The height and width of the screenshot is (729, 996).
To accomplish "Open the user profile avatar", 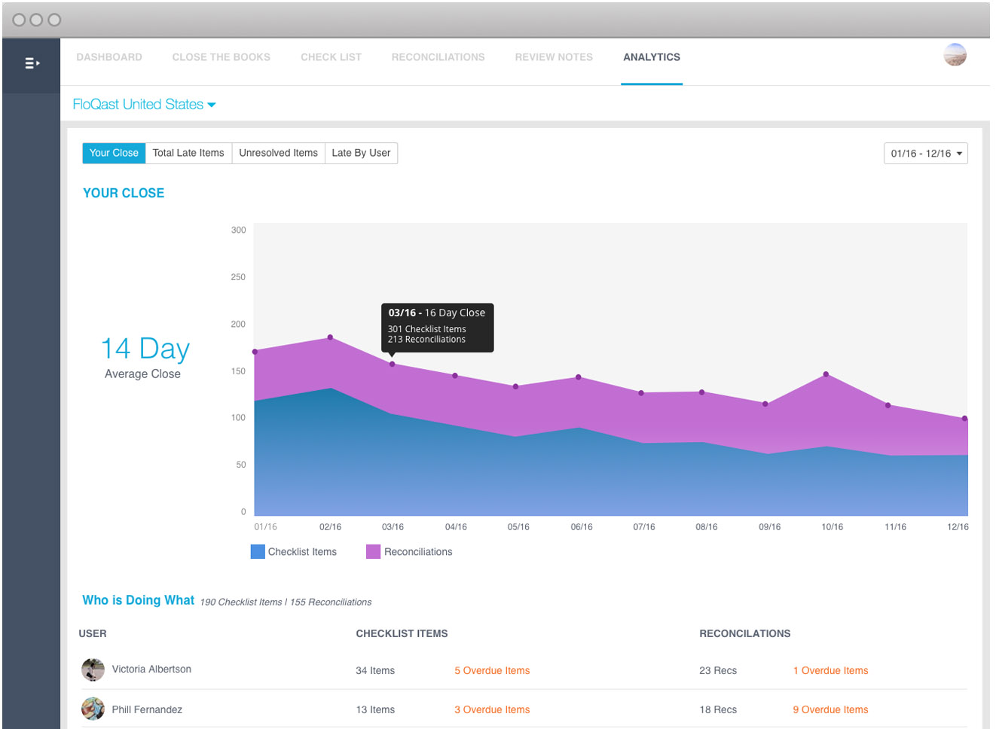I will 955,55.
